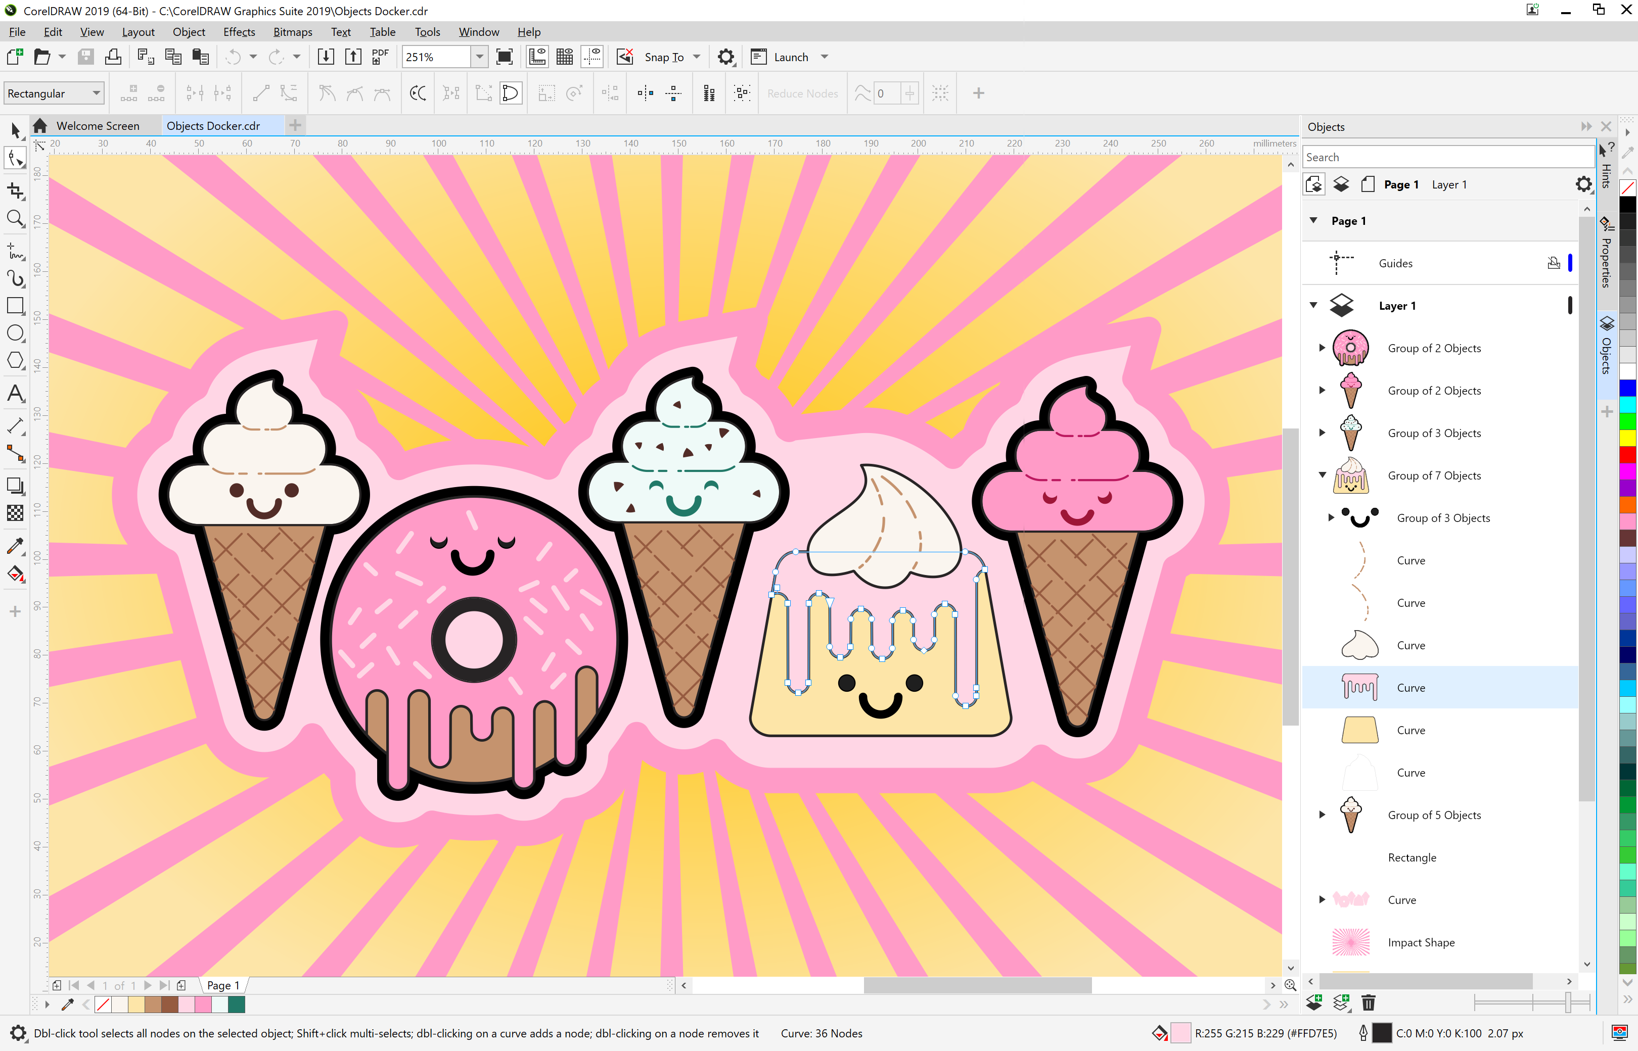The height and width of the screenshot is (1051, 1638).
Task: Open the Bitmaps menu
Action: [292, 31]
